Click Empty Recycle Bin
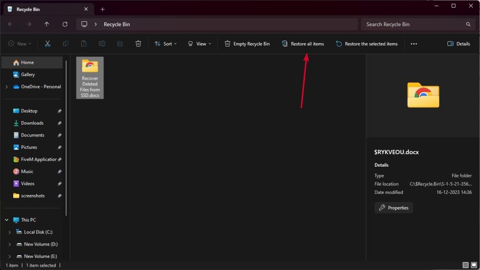 (x=247, y=44)
